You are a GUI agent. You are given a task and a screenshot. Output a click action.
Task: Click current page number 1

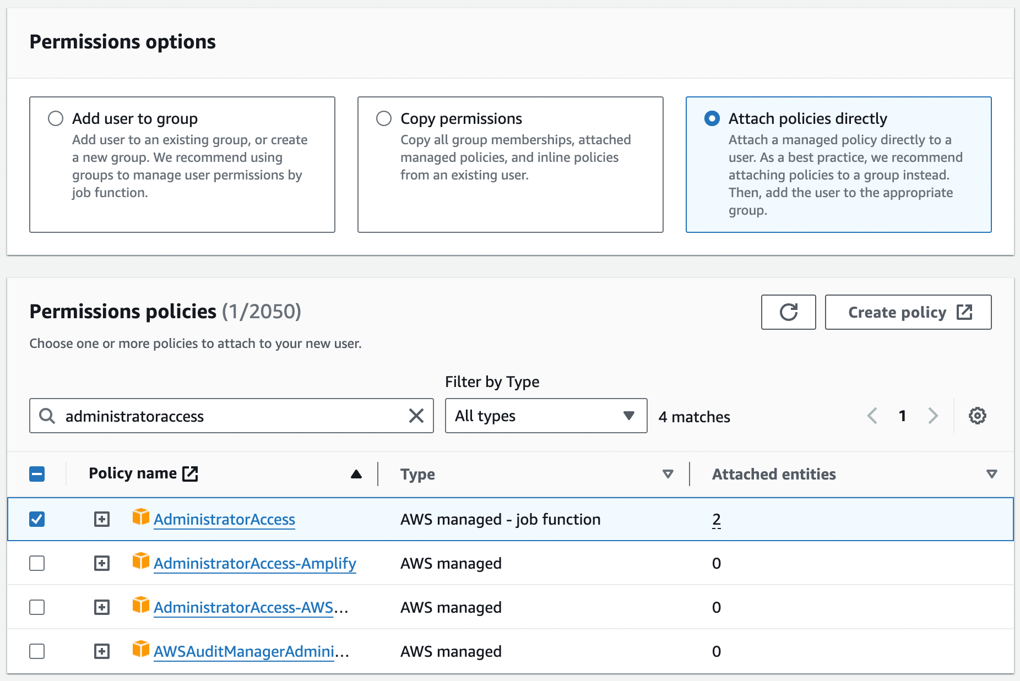(902, 416)
